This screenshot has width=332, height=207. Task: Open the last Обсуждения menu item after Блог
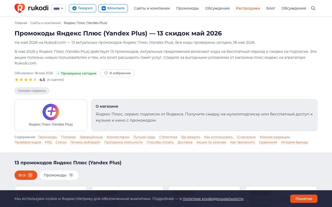click(294, 8)
